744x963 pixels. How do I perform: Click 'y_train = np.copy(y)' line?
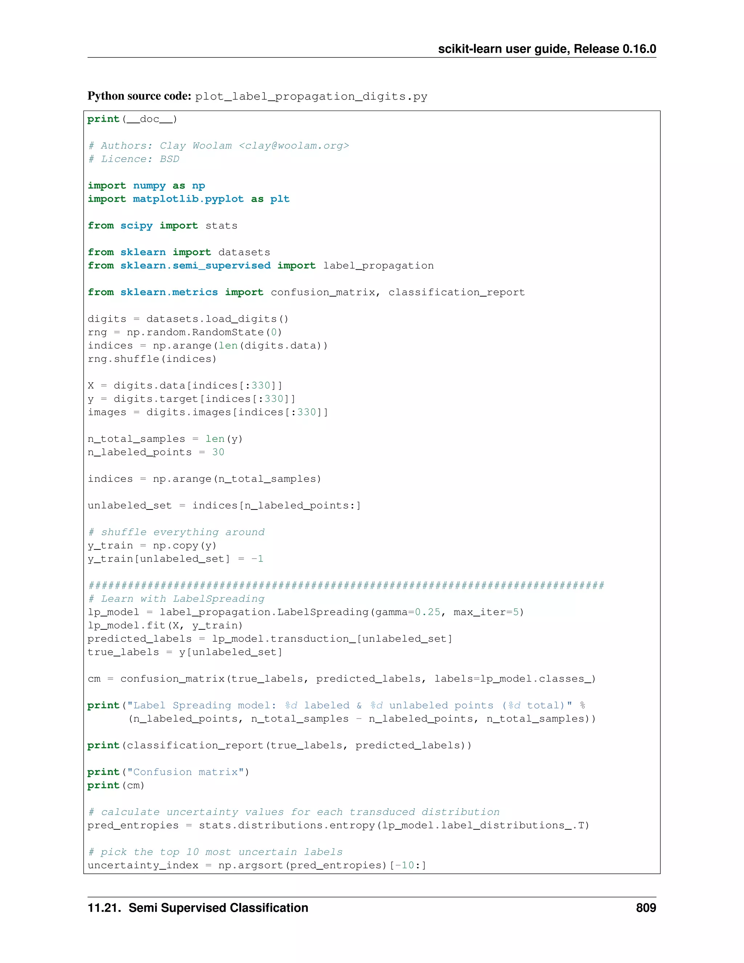click(x=152, y=545)
